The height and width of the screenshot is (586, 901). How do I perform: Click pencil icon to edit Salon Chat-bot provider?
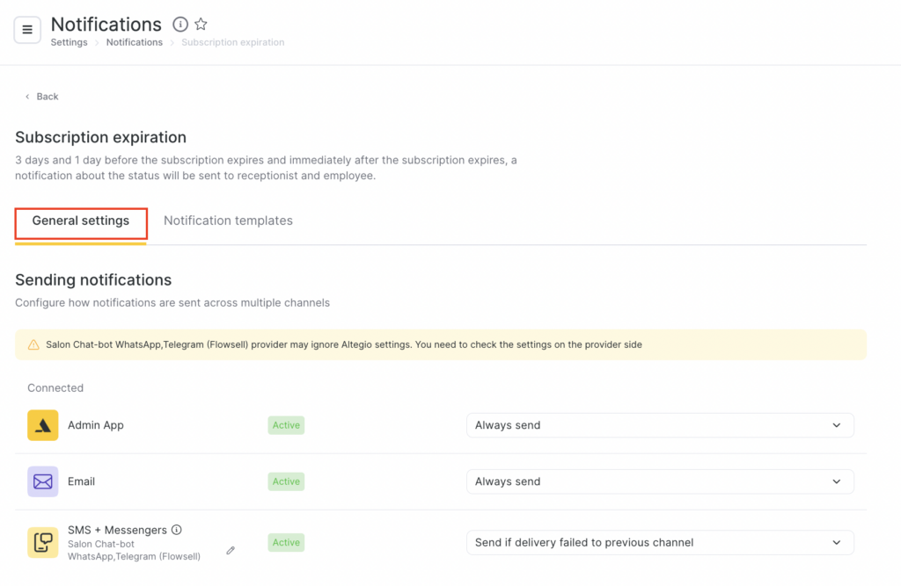tap(231, 550)
